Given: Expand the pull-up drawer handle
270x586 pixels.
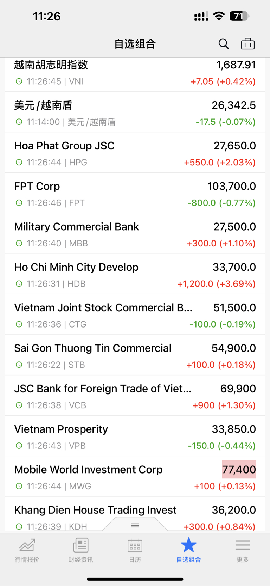Looking at the screenshot, I should click(135, 525).
